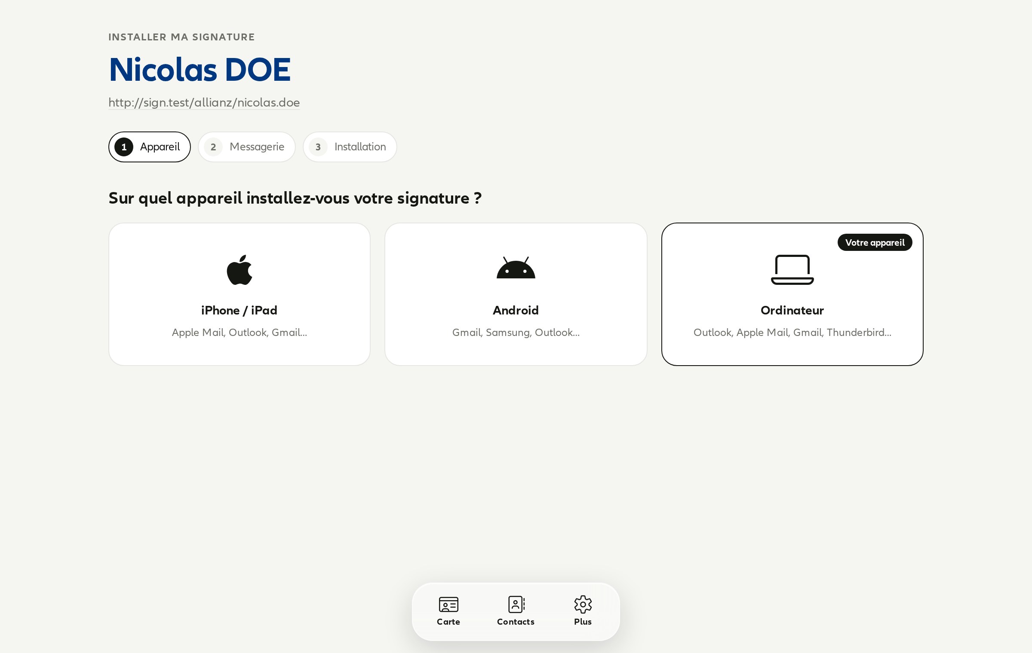Click the Contacts label in bottom bar
Image resolution: width=1032 pixels, height=653 pixels.
pos(516,622)
